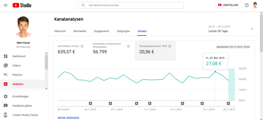Click the MEHR ANZEIGEN link

point(68,118)
